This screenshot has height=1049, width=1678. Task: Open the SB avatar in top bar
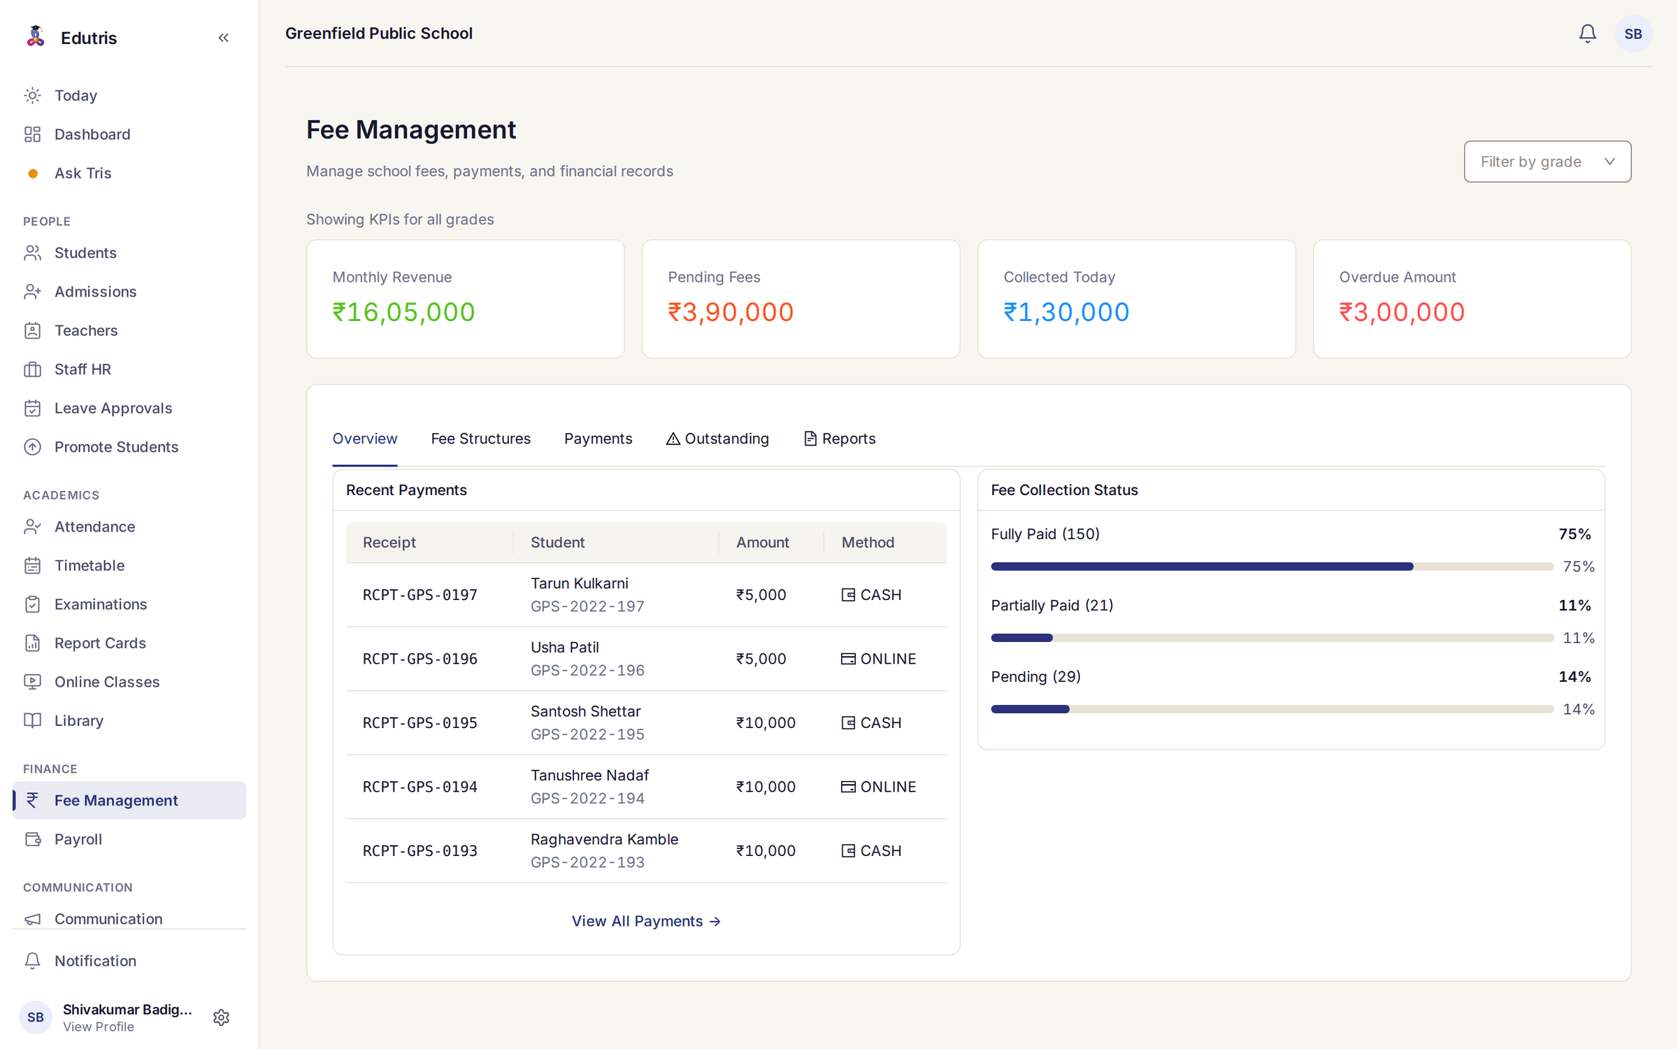[1633, 34]
